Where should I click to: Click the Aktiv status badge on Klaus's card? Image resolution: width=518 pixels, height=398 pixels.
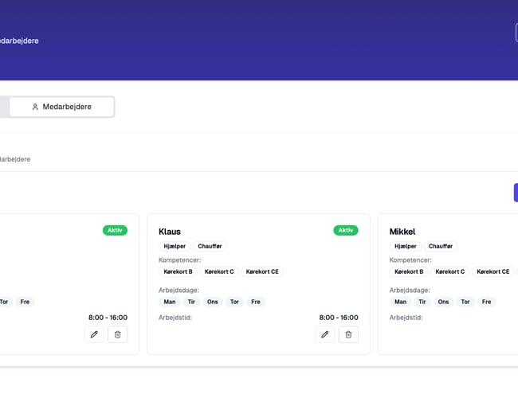345,230
